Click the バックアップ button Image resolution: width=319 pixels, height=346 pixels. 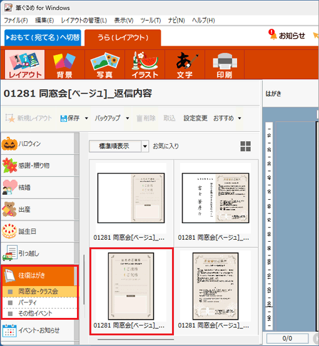(108, 118)
